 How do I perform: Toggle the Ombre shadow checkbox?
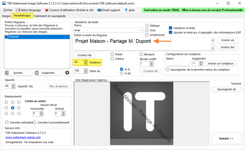pyautogui.click(x=112, y=59)
